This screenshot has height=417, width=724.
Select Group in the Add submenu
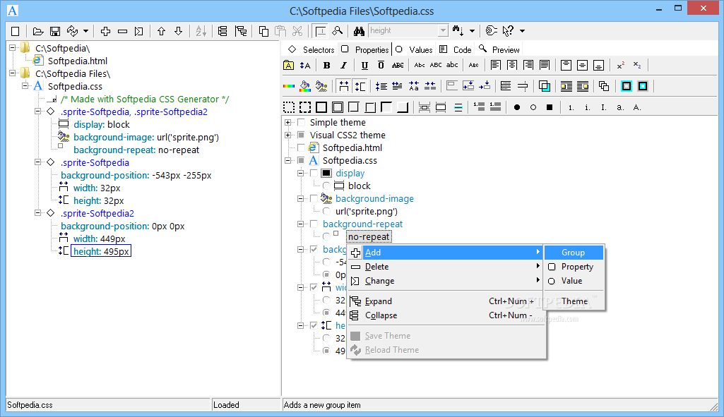tap(574, 253)
